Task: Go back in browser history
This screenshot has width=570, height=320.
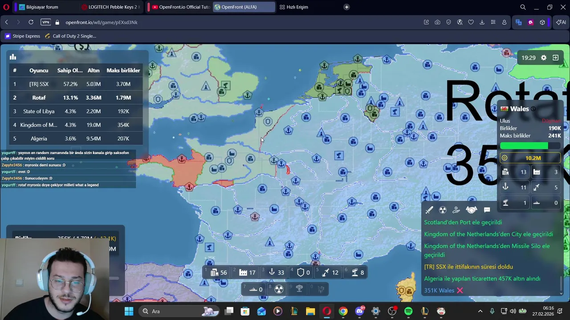Action: 7,22
